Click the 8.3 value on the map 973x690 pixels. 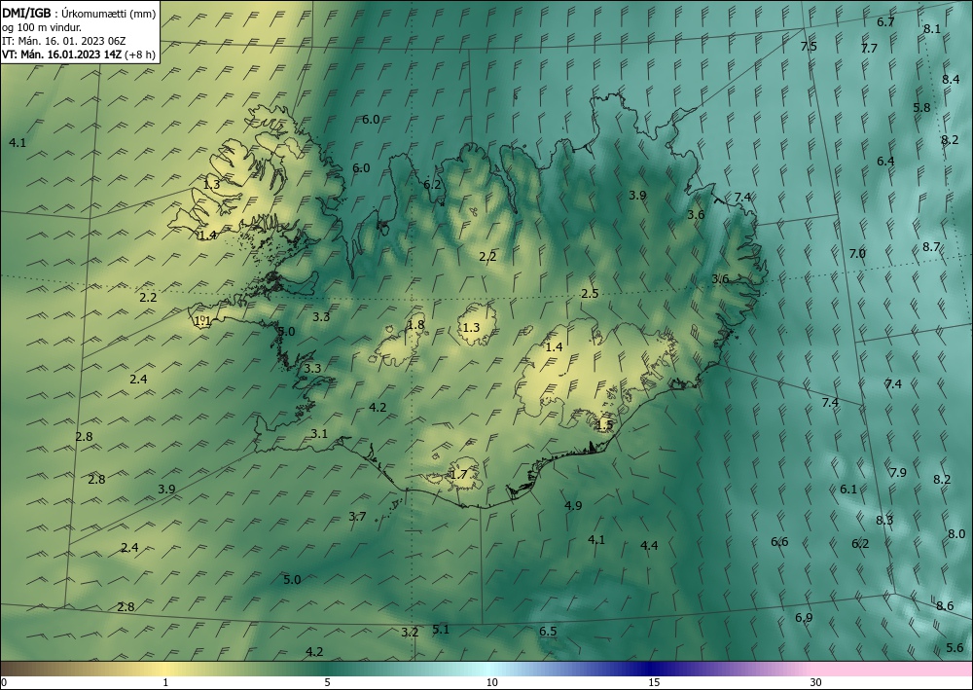884,520
